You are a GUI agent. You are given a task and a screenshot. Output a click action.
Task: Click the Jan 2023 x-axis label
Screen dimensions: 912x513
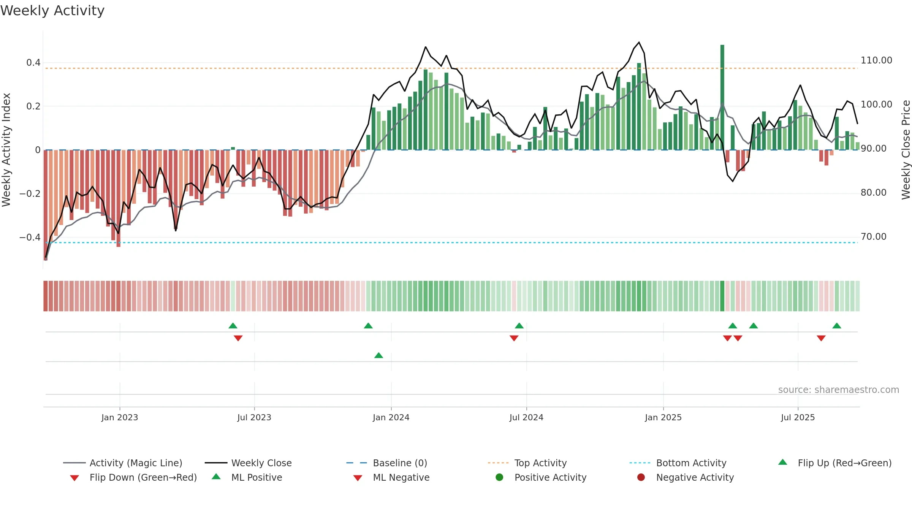coord(120,417)
